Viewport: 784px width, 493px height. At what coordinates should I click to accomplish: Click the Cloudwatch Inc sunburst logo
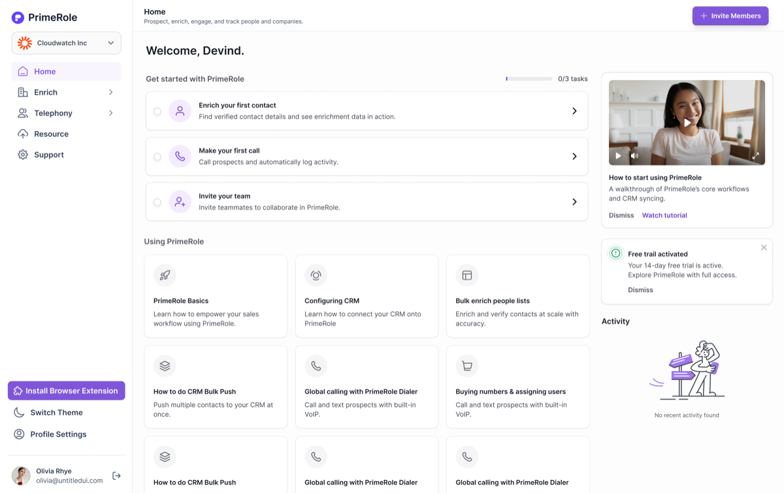[25, 43]
